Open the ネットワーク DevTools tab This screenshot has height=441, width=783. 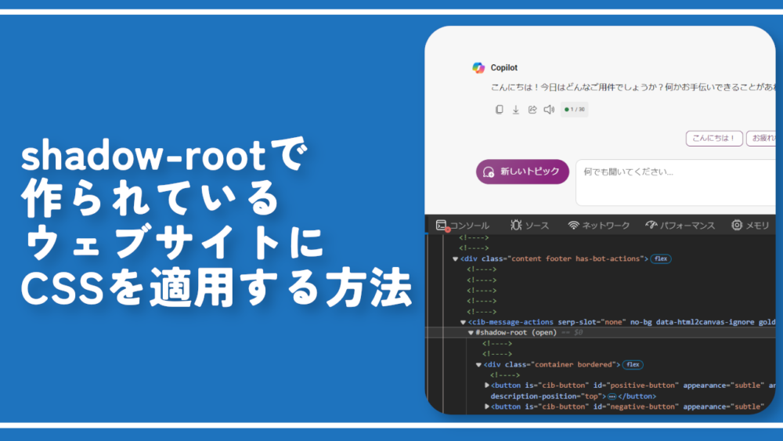599,226
